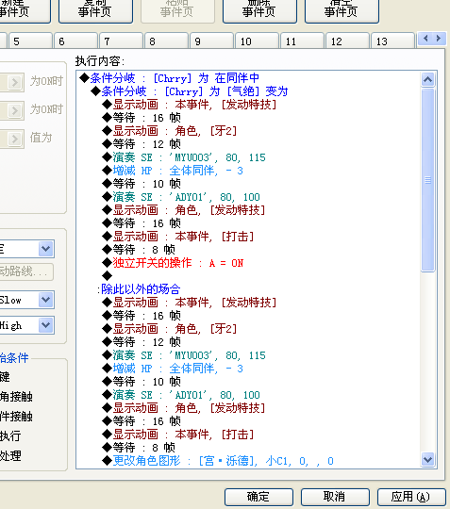The width and height of the screenshot is (450, 509).
Task: Select event page tab 12
Action: click(347, 41)
